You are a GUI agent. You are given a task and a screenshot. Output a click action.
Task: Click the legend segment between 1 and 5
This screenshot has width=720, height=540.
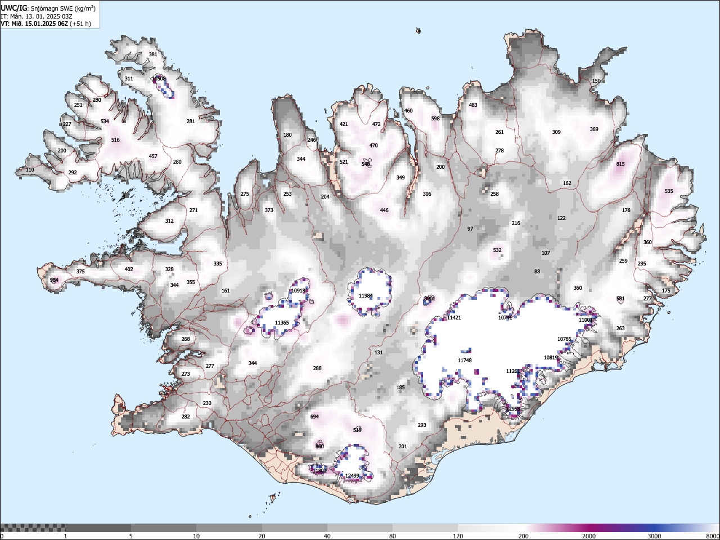coord(98,528)
